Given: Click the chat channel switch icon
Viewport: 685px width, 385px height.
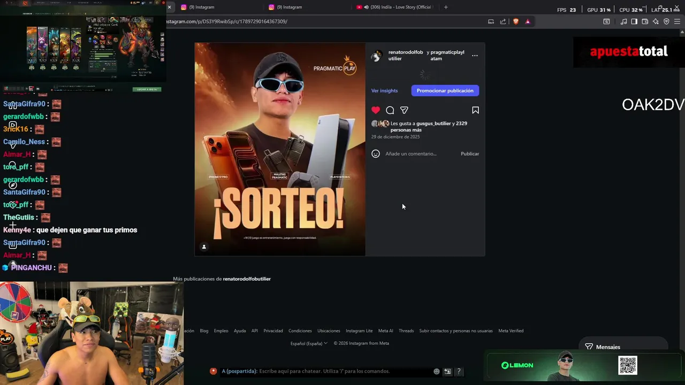Looking at the screenshot, I should pos(447,371).
